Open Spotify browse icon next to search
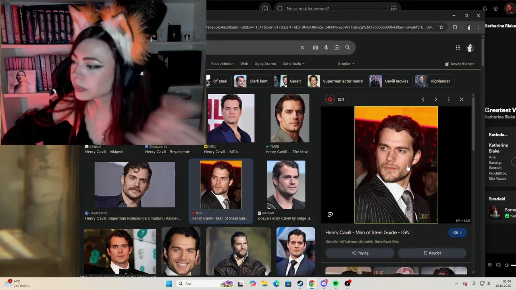This screenshot has width=516, height=290. tap(393, 8)
